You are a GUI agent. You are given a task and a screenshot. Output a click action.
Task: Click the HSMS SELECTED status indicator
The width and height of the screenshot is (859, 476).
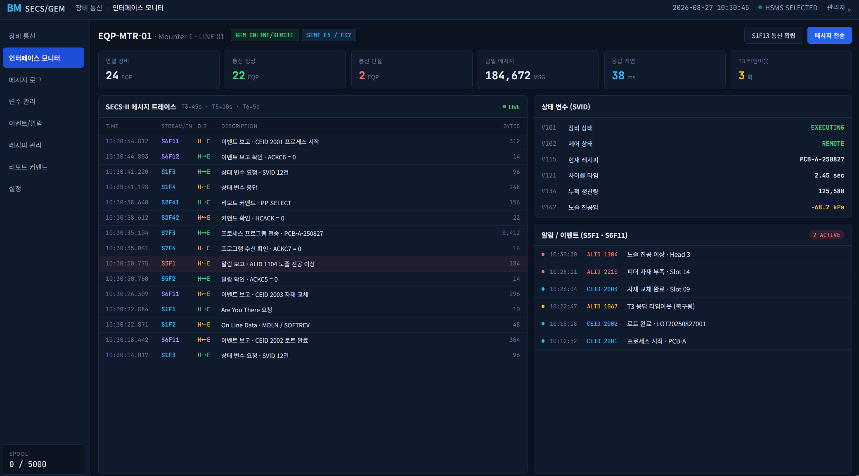click(x=788, y=8)
